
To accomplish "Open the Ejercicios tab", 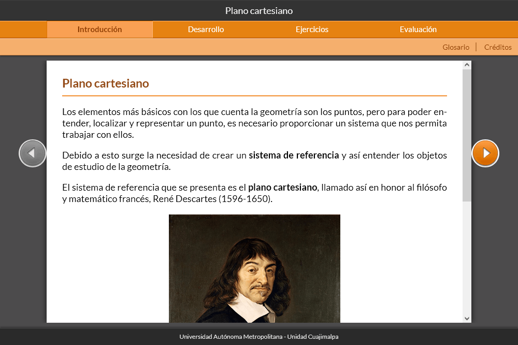I will [312, 30].
